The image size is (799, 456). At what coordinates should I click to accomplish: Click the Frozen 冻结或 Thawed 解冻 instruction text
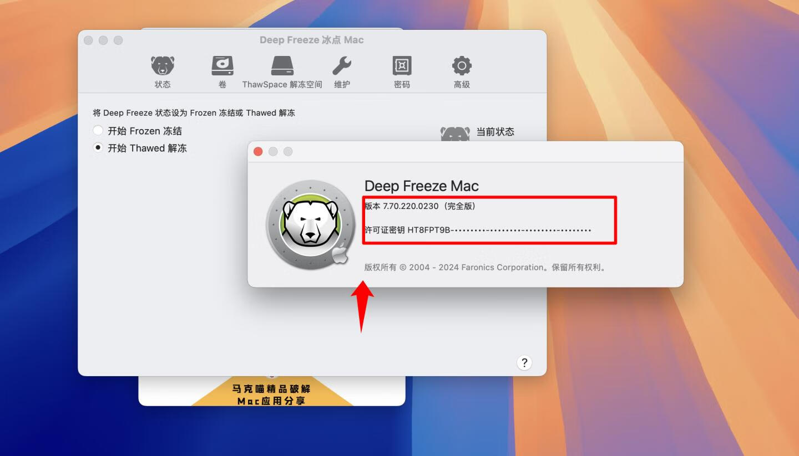(194, 112)
